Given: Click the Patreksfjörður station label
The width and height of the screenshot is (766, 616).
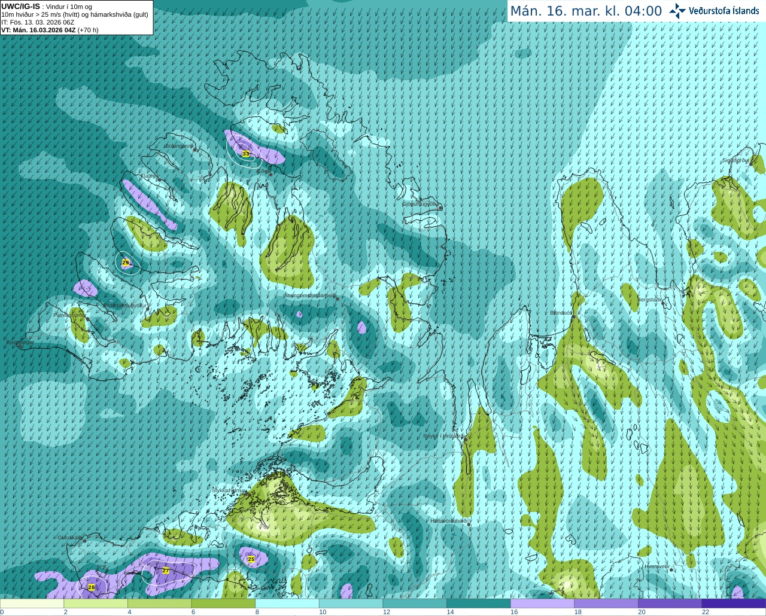Looking at the screenshot, I should [x=69, y=315].
